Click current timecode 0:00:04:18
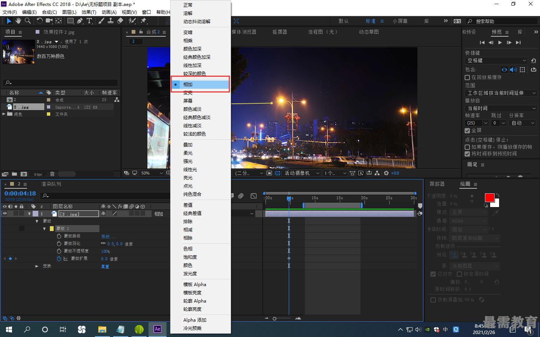 pyautogui.click(x=20, y=193)
